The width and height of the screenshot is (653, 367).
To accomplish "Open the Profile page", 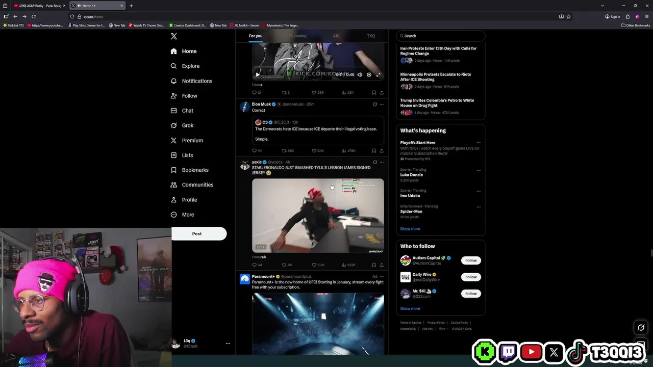I will (184, 200).
